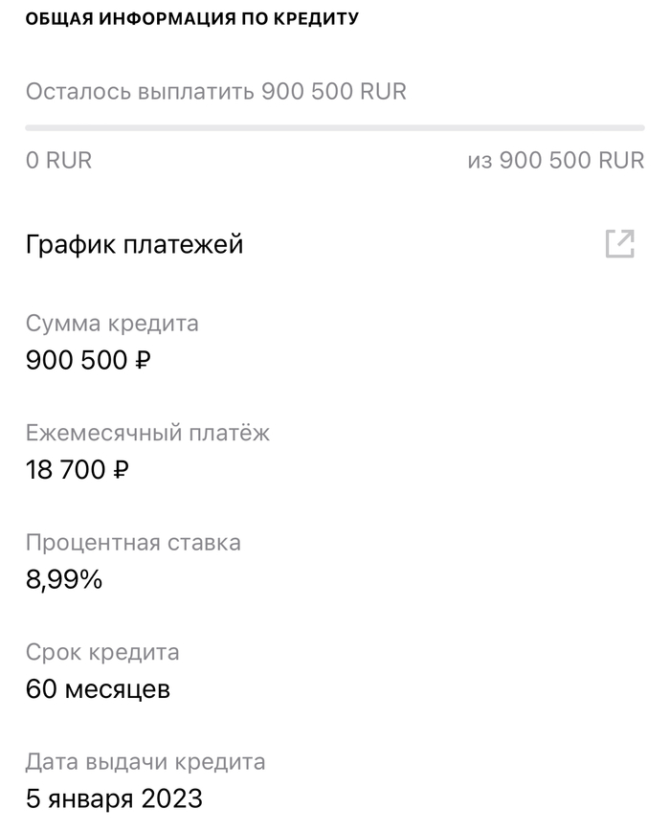
Task: Click the Ежемесячный платёж label
Action: 148,433
